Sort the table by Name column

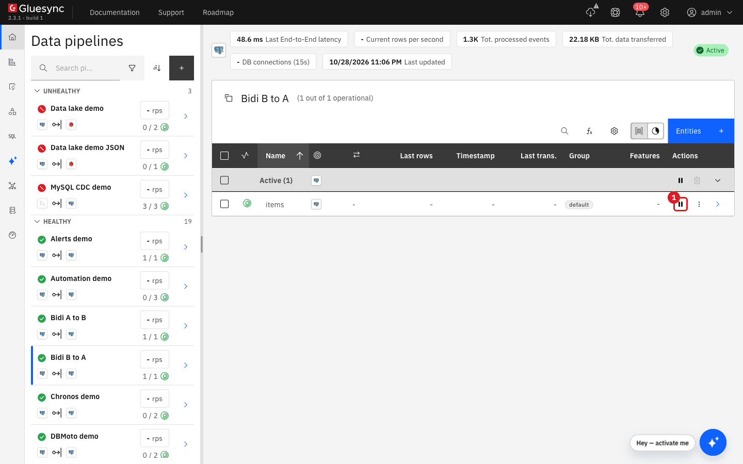click(283, 156)
